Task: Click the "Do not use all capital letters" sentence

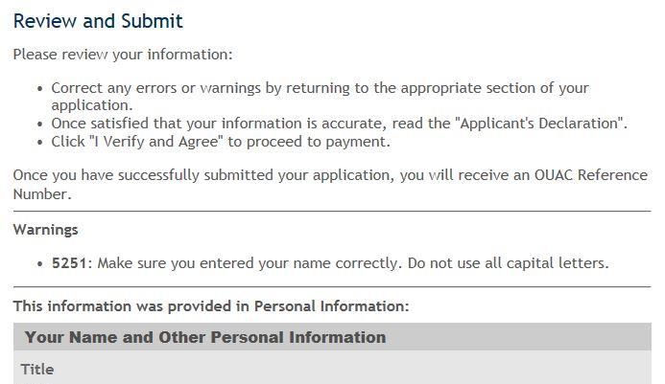Action: coord(508,263)
